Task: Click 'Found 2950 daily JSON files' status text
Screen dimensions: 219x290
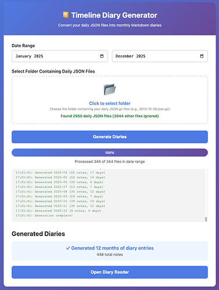Action: click(x=110, y=116)
